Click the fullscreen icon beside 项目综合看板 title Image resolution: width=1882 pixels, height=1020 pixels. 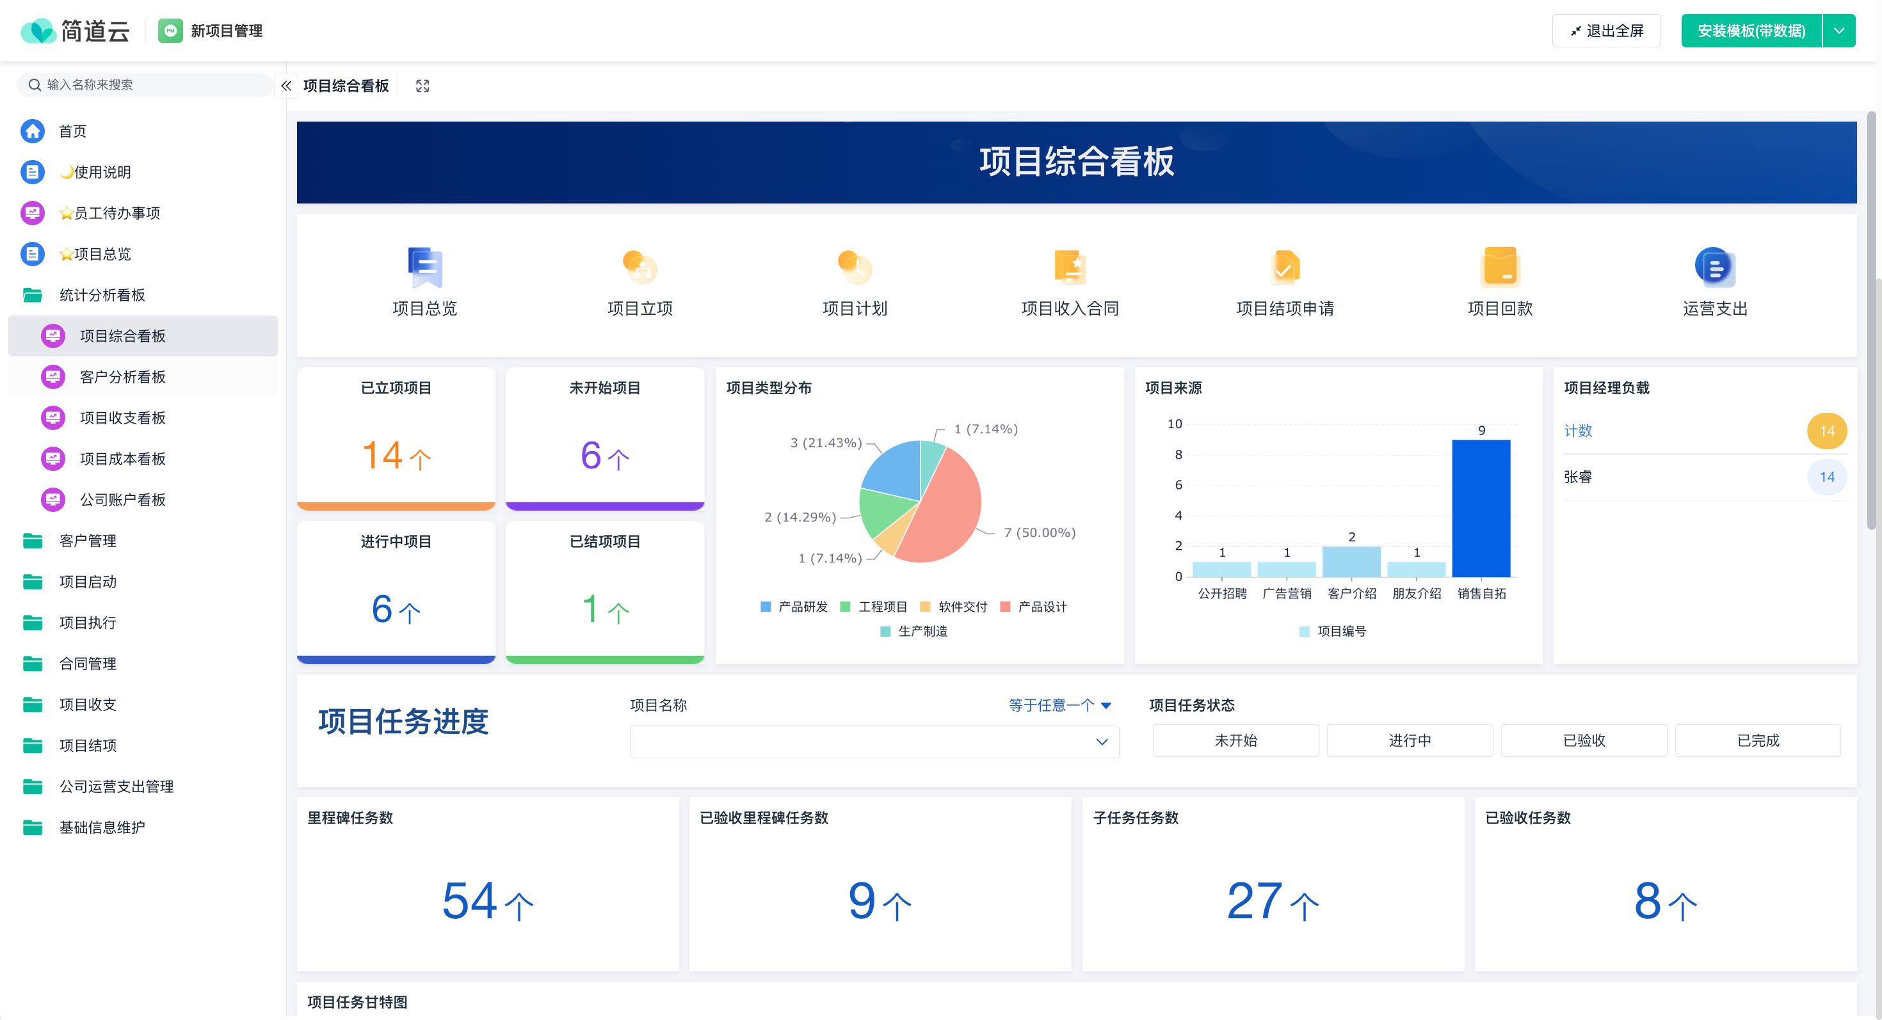422,86
